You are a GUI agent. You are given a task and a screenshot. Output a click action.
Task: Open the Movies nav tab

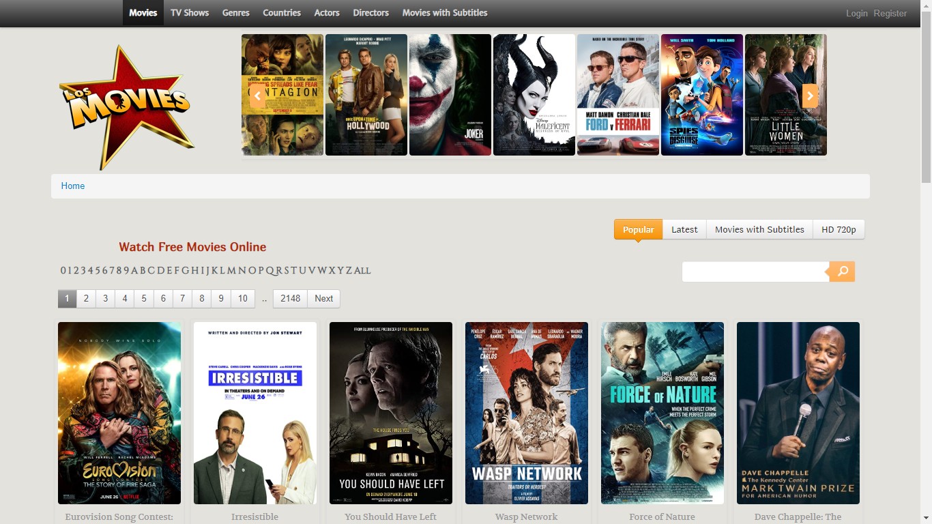pos(143,13)
